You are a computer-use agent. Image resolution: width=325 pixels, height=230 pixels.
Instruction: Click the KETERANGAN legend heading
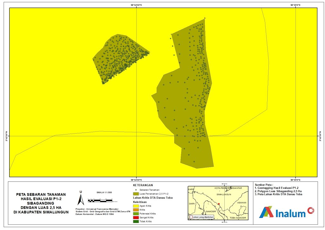coord(143,185)
